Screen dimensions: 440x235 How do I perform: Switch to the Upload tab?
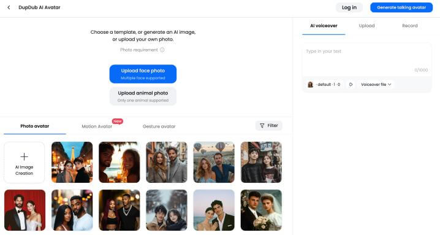click(366, 26)
